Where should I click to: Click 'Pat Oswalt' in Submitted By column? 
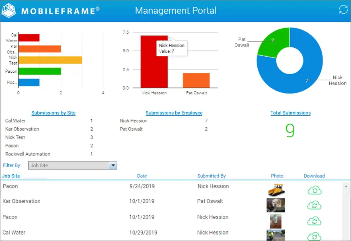tap(210, 201)
